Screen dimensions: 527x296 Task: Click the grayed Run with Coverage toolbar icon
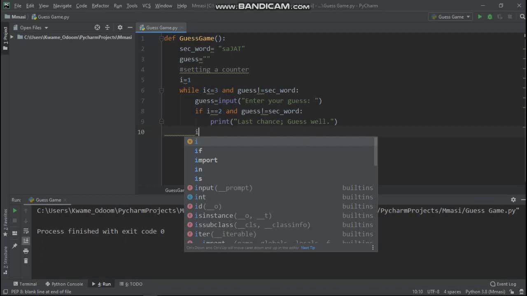(500, 17)
